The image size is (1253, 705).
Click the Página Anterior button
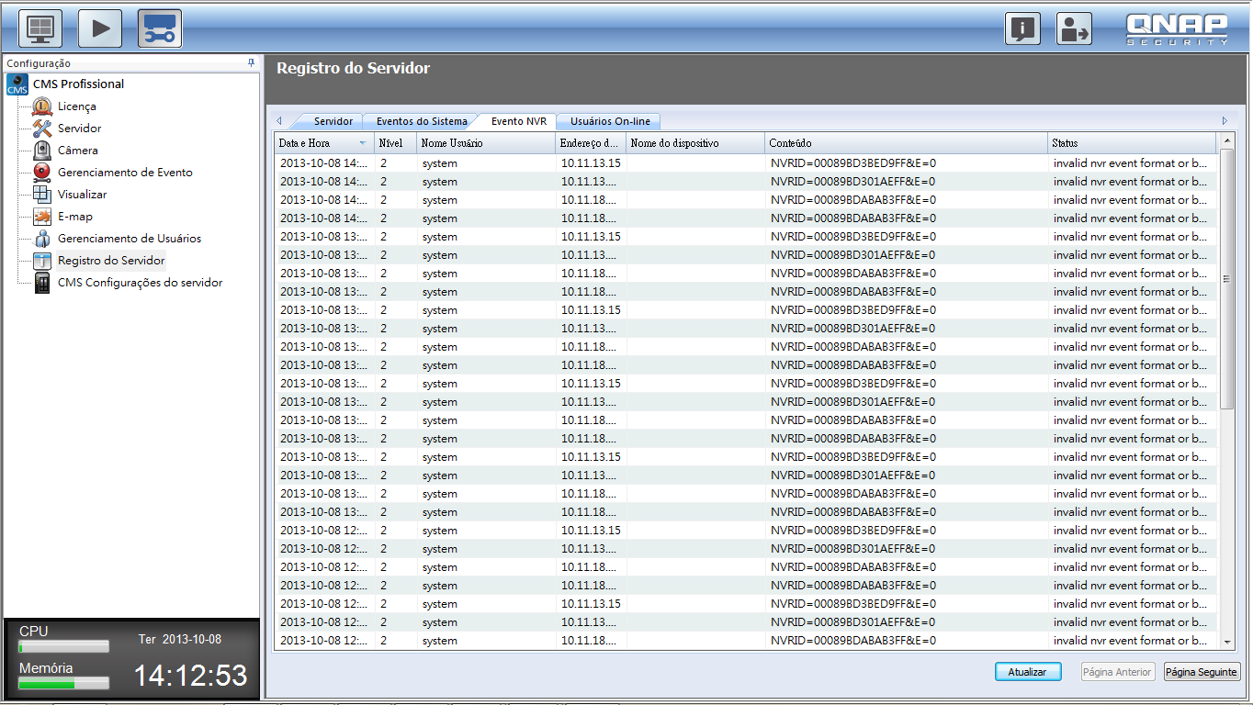(1117, 672)
